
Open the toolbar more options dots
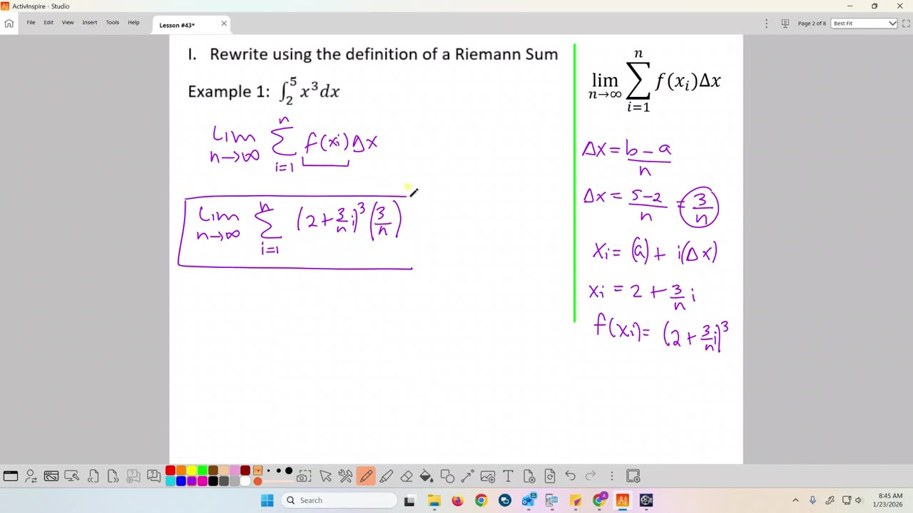611,476
